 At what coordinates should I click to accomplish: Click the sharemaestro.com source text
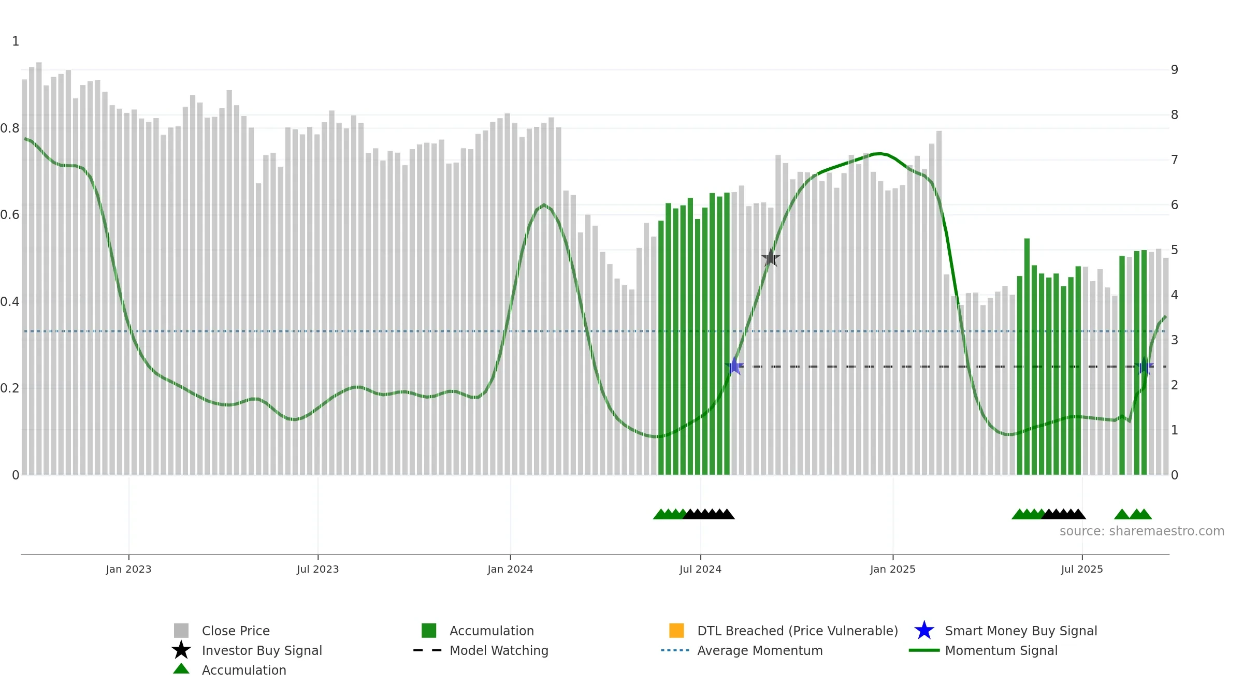(1142, 531)
